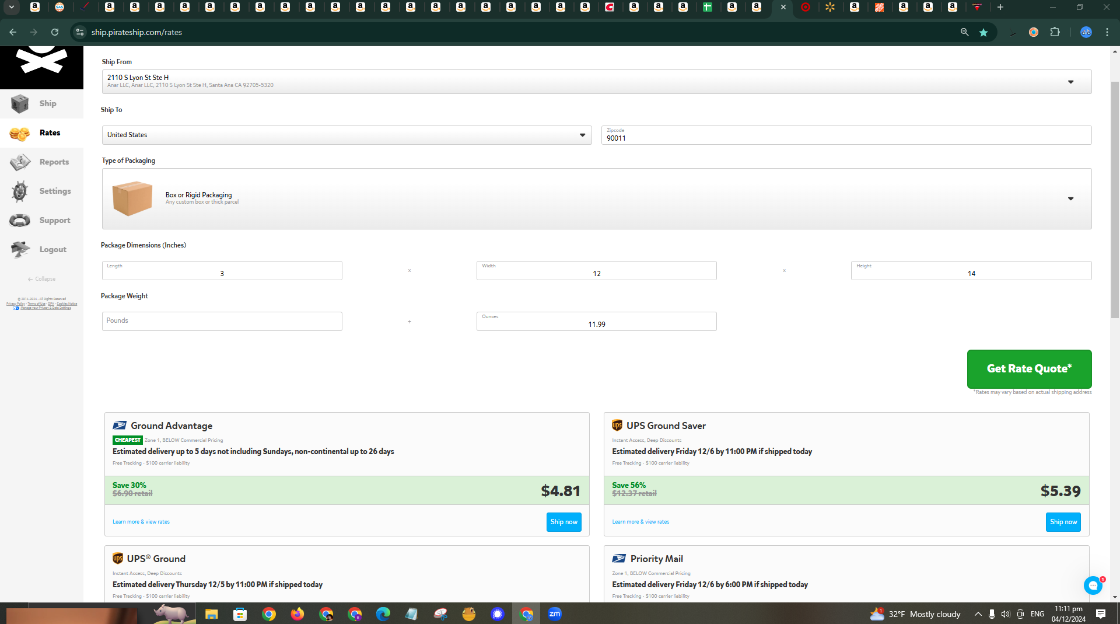1120x624 pixels.
Task: Click the $5.39 UPS Ground Saver price
Action: pos(1060,491)
